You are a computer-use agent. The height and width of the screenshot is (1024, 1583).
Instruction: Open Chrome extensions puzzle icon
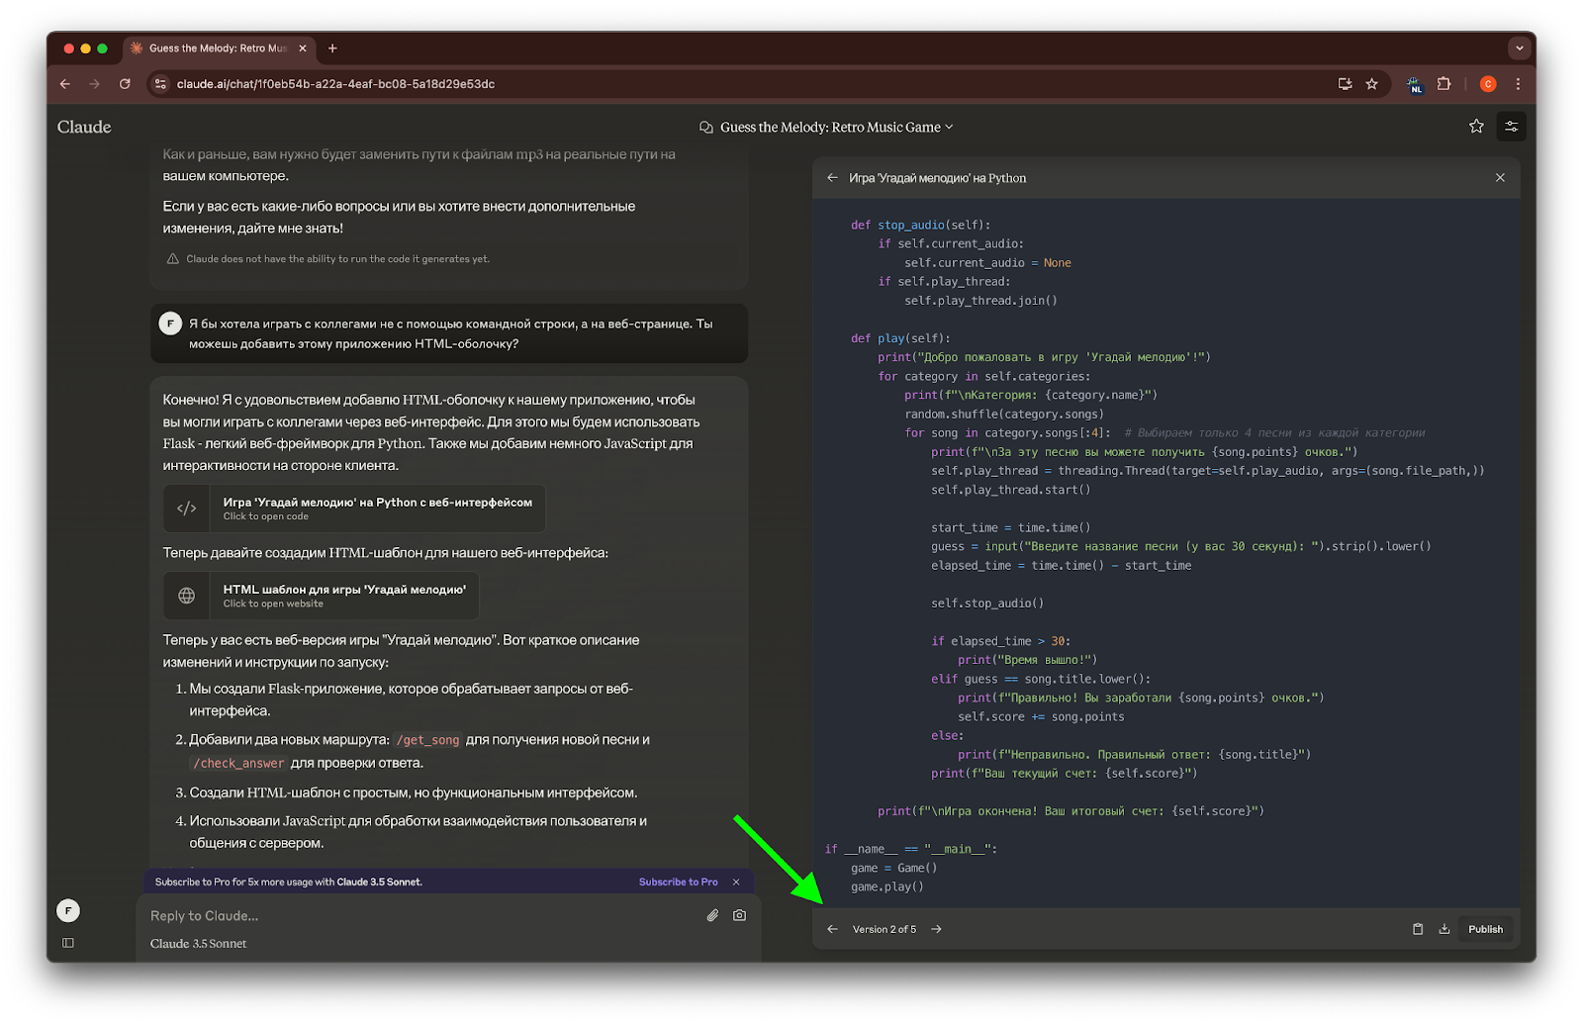[x=1443, y=84]
